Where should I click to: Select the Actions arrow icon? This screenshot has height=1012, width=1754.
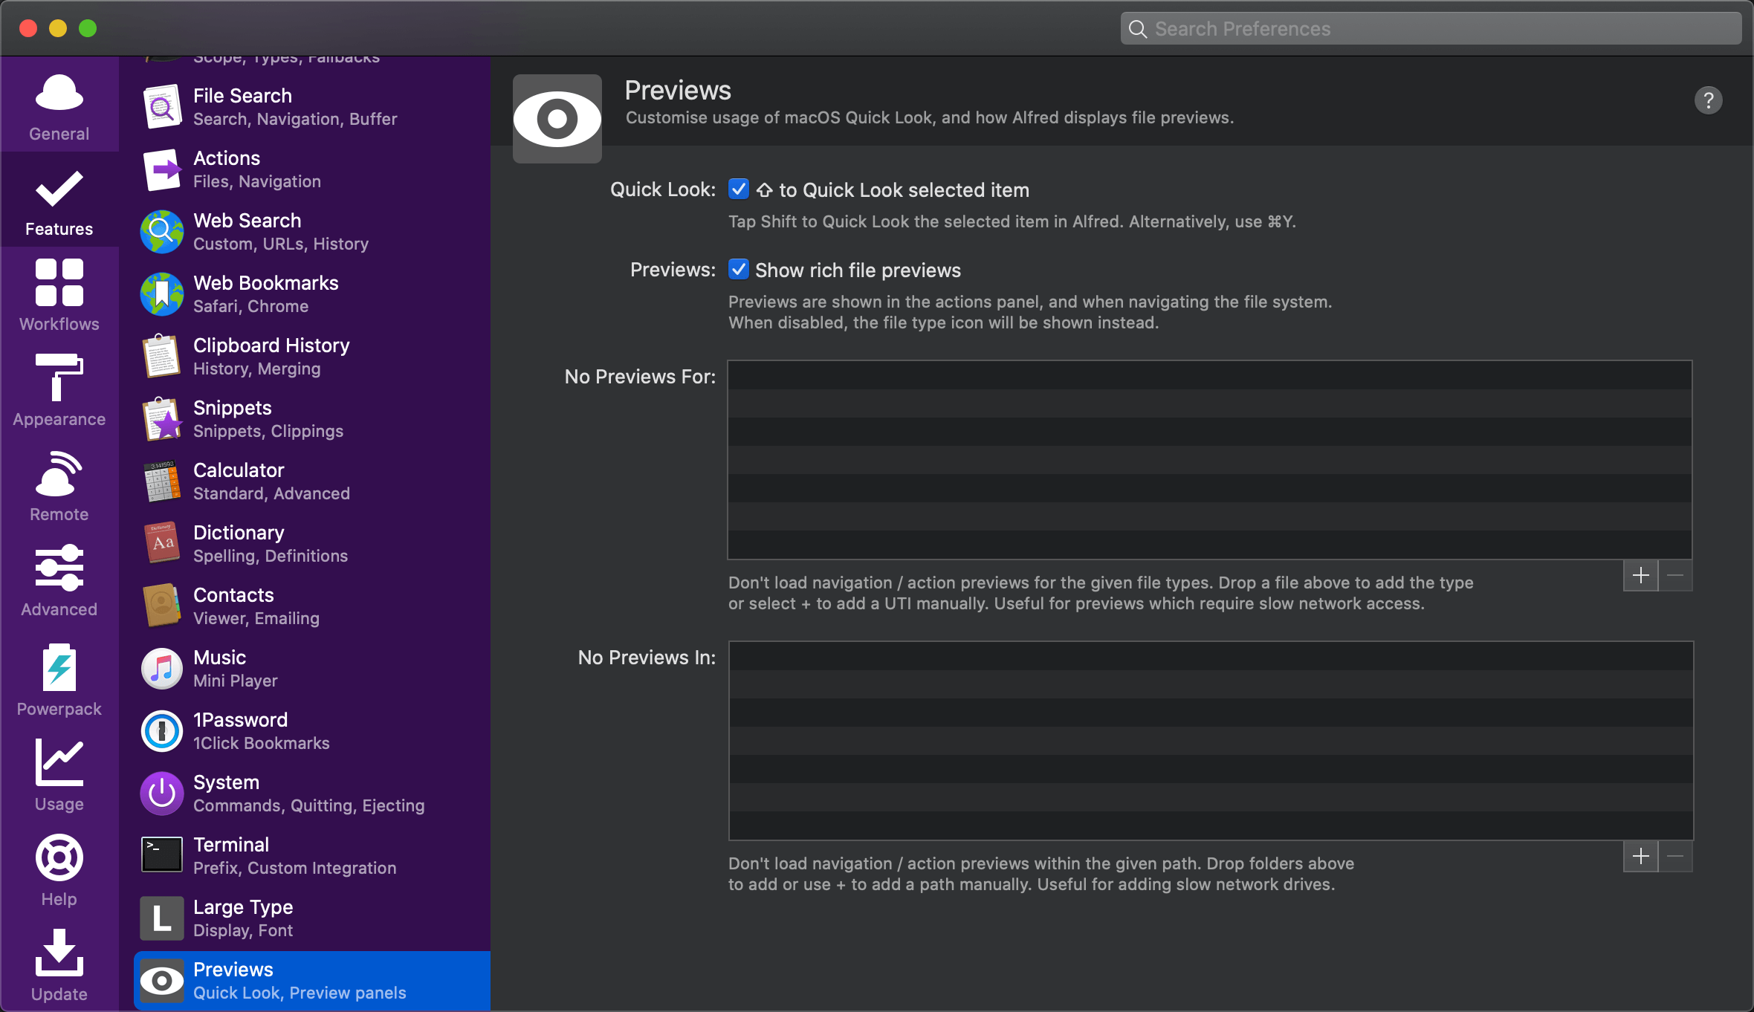point(162,169)
